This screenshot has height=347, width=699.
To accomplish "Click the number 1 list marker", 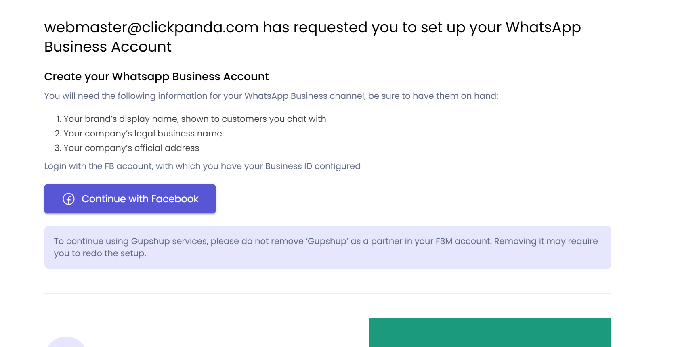I will 59,119.
